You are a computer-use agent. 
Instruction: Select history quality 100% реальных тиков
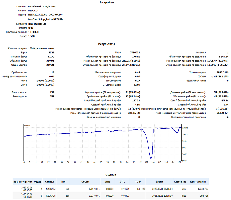point(41,49)
